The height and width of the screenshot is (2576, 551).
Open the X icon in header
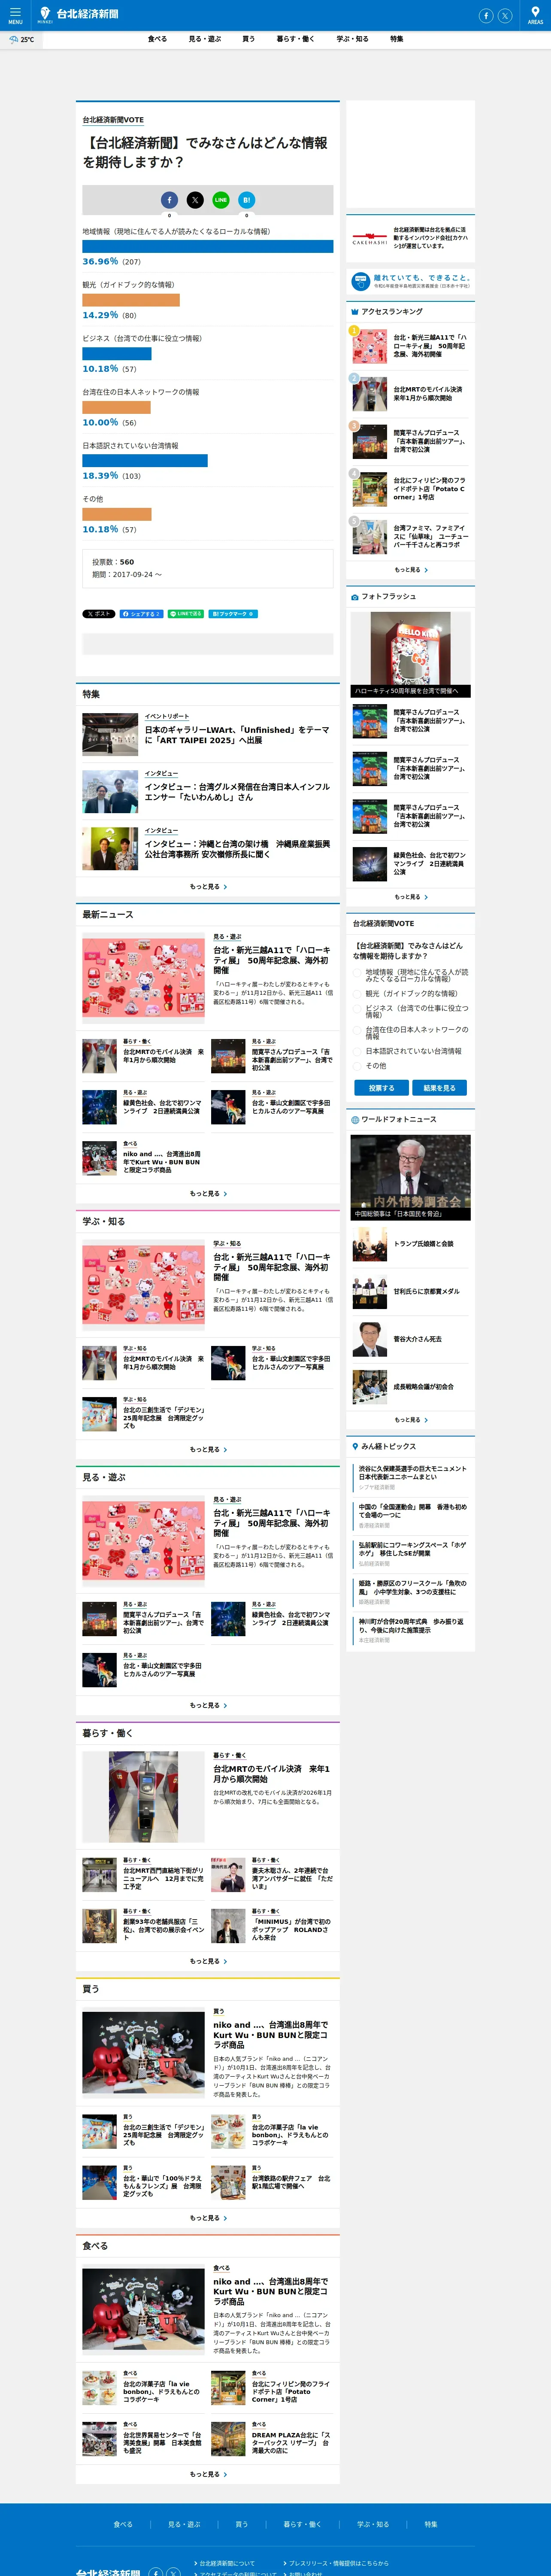[505, 15]
